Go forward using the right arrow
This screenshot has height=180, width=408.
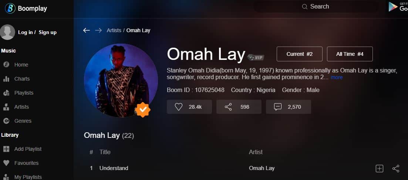coord(98,30)
